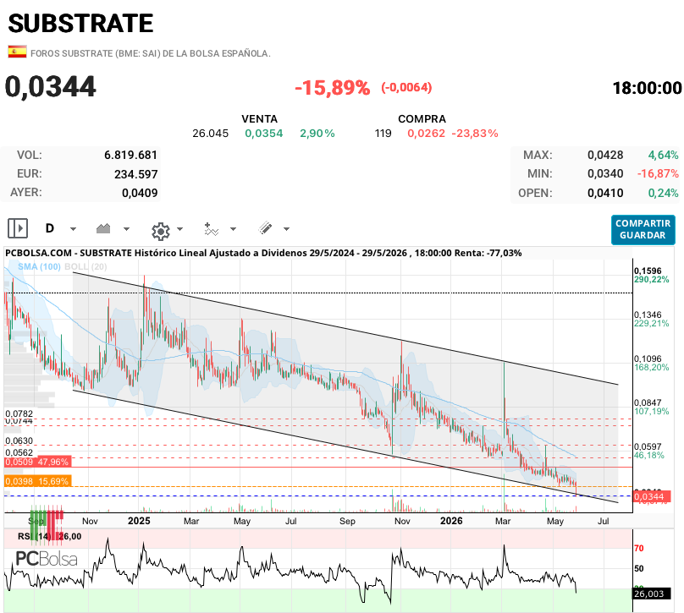
Task: Select the area chart type icon
Action: [103, 228]
